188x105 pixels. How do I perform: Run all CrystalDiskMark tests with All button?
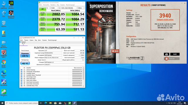[42, 9]
